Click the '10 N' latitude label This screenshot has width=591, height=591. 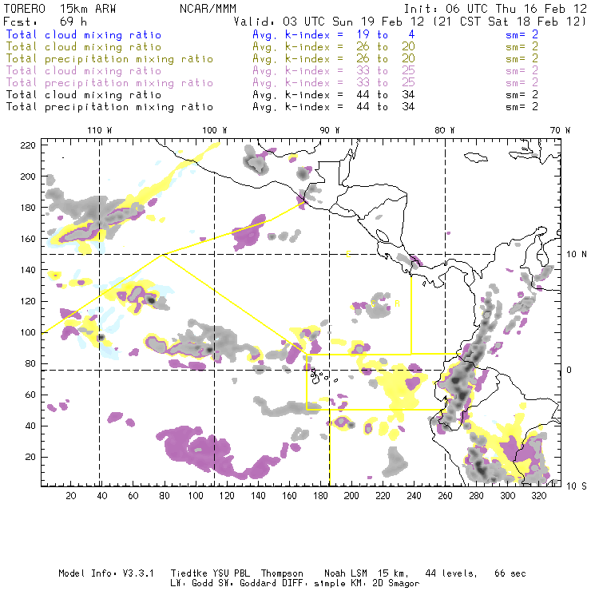pyautogui.click(x=577, y=255)
